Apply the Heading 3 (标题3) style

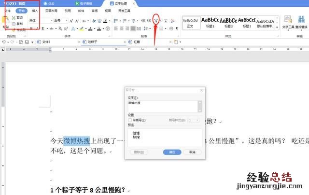(x=247, y=23)
